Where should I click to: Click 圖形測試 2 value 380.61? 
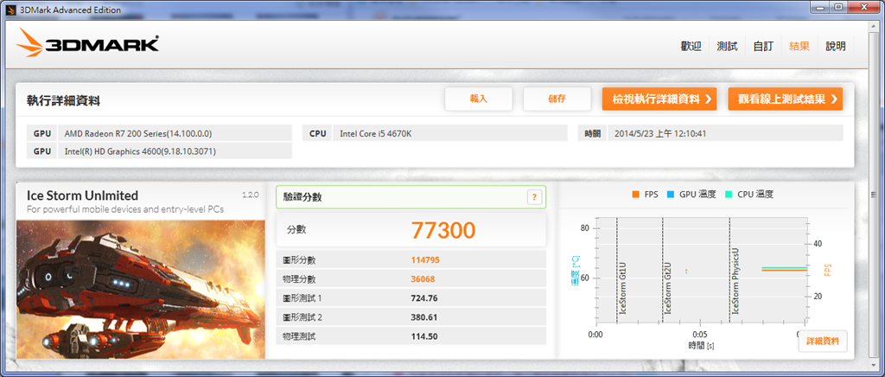424,317
